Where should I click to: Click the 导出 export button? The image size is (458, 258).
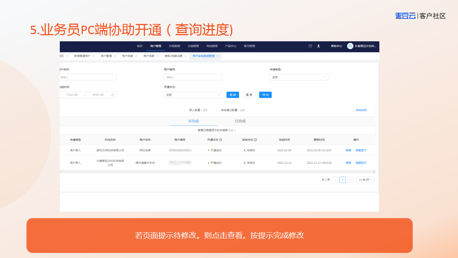pyautogui.click(x=265, y=95)
